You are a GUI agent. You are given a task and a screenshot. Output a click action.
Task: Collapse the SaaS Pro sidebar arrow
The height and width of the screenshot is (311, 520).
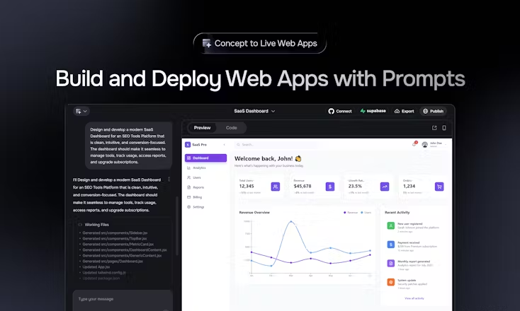pos(224,145)
